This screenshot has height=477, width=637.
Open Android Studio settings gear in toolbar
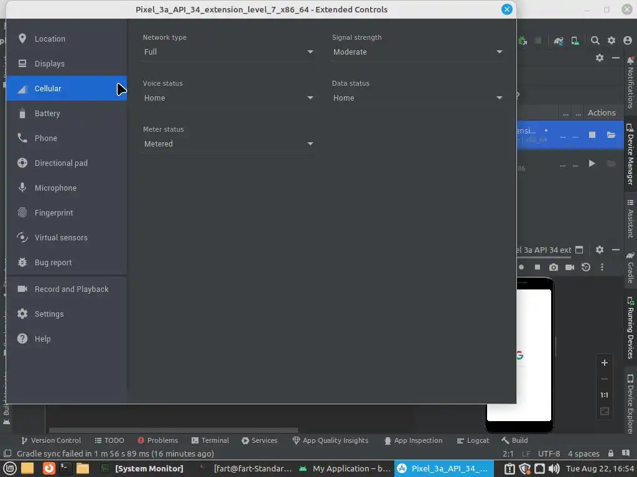(x=611, y=40)
